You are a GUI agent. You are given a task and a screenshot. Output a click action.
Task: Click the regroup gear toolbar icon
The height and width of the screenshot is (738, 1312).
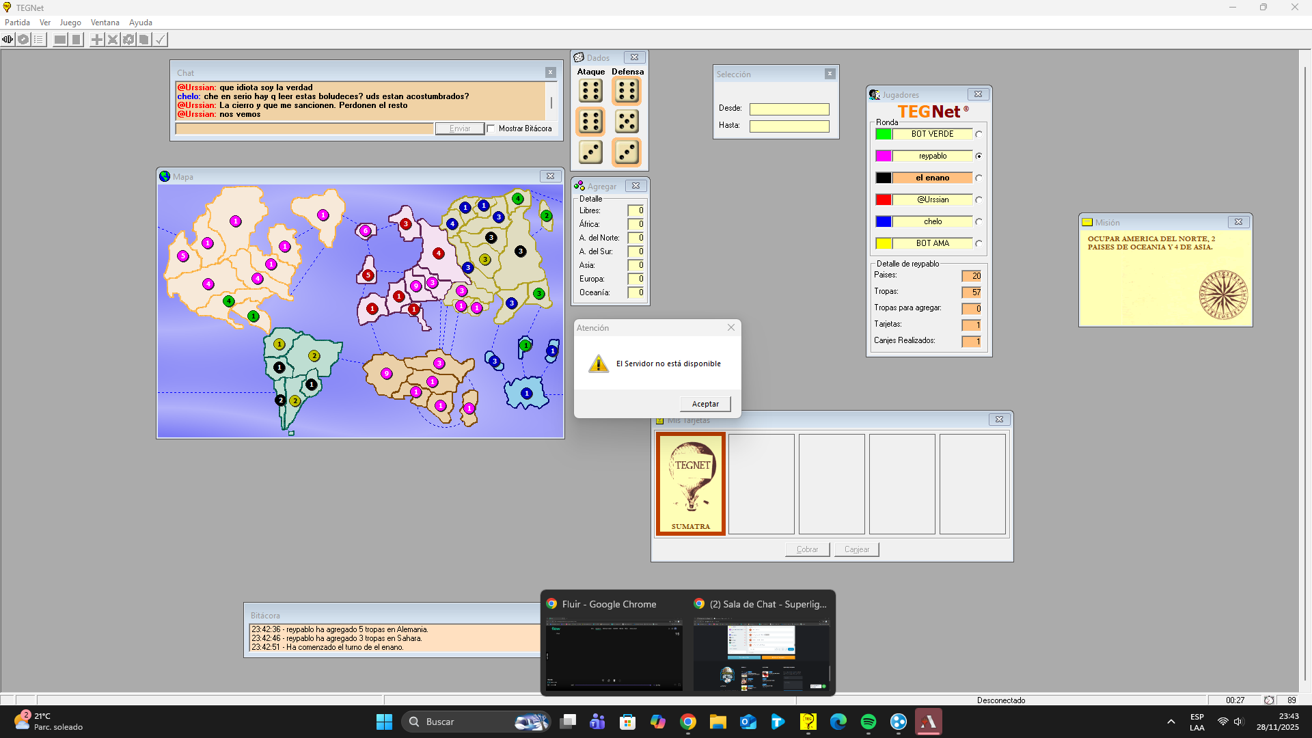[x=128, y=40]
